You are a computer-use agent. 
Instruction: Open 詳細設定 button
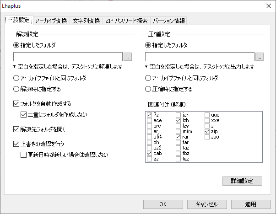pos(242,181)
